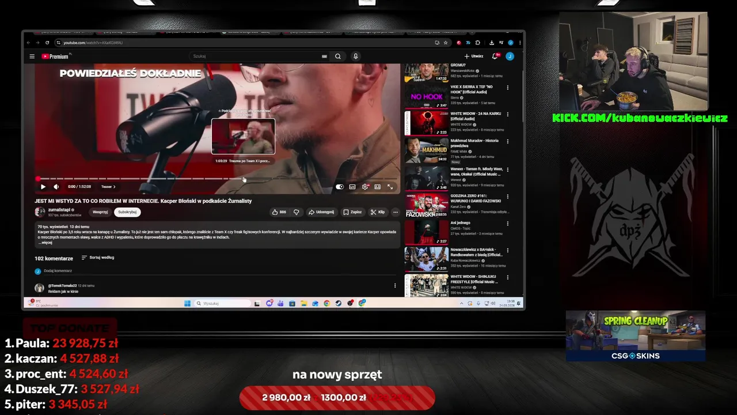Image resolution: width=737 pixels, height=415 pixels.
Task: Reload the page with browser refresh icon
Action: (x=48, y=43)
